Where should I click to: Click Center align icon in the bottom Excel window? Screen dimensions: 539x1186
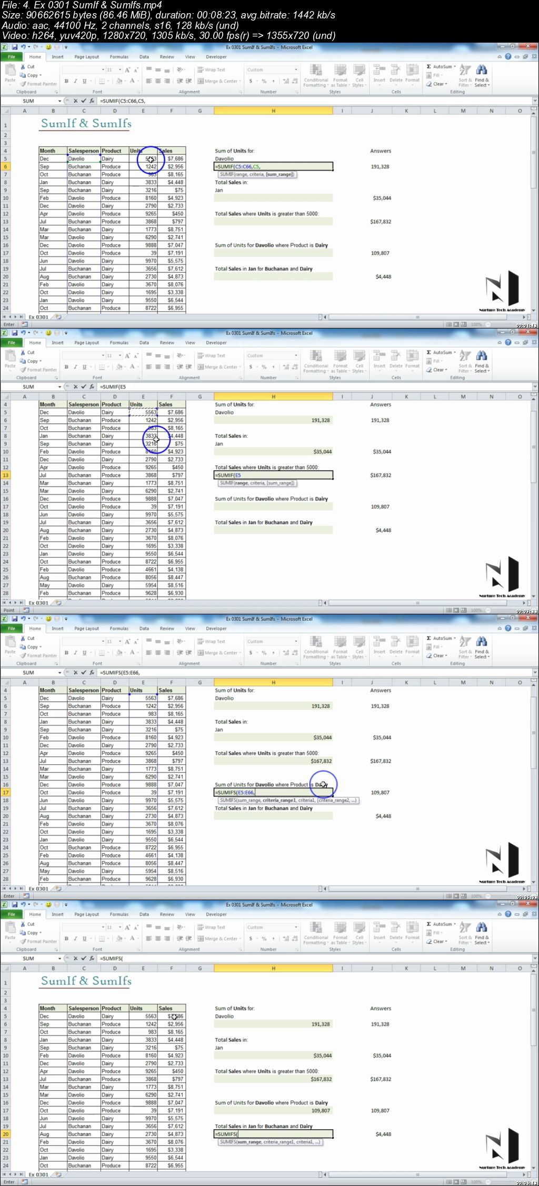pyautogui.click(x=158, y=939)
